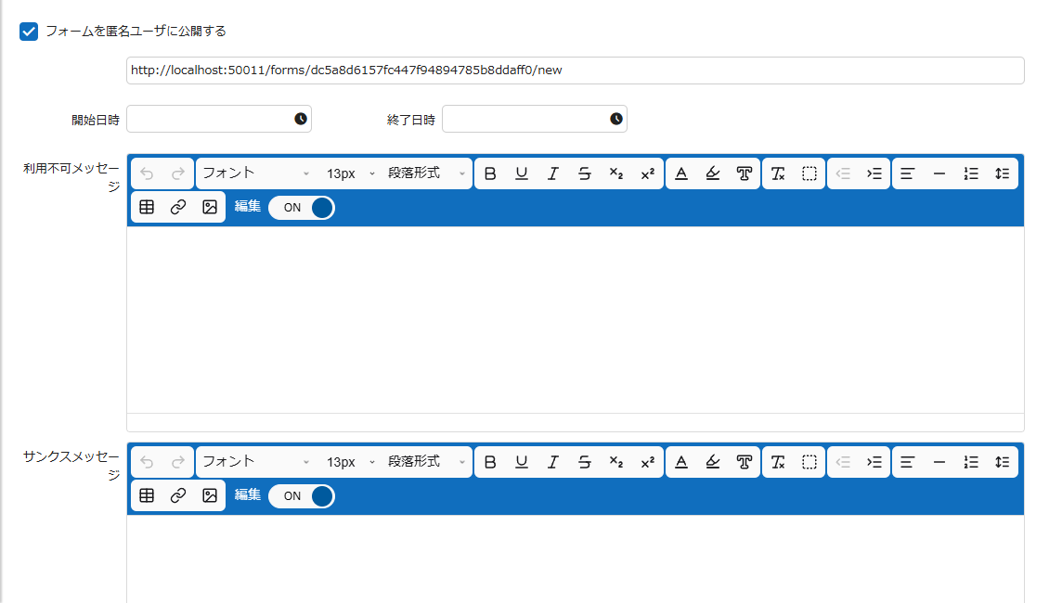The width and height of the screenshot is (1049, 603).
Task: Click the 開始日時 date input field
Action: 219,119
